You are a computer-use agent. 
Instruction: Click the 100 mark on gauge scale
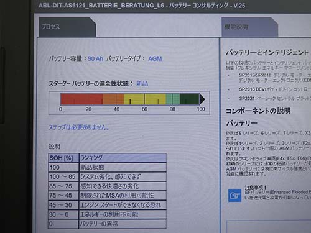point(201,109)
